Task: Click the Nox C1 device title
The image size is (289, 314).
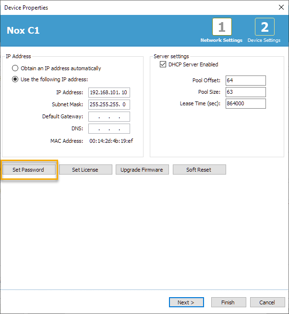Action: [x=23, y=30]
